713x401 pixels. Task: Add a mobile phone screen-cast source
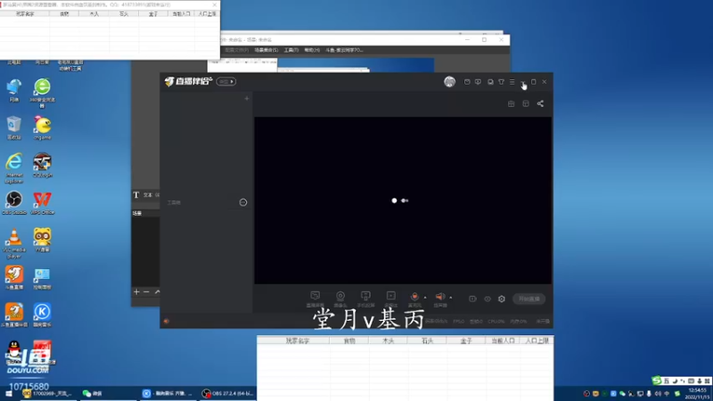pos(365,299)
